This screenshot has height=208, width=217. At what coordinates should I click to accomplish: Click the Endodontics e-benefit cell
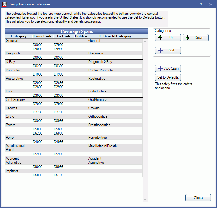[x=115, y=91]
